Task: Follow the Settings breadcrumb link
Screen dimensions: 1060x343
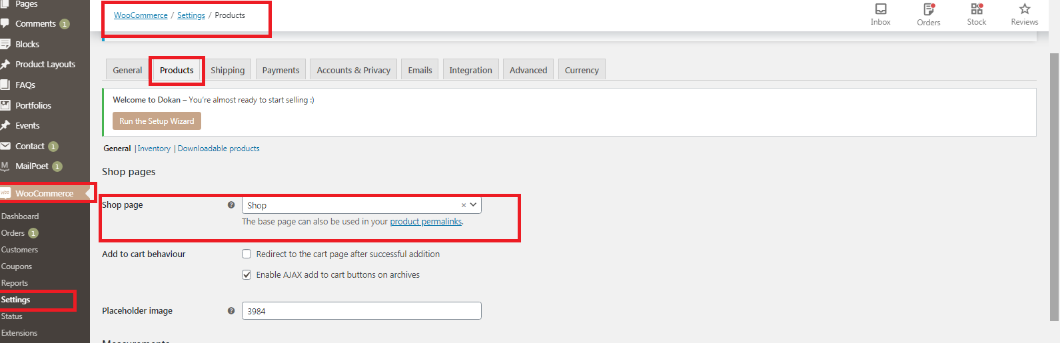Action: coord(191,15)
